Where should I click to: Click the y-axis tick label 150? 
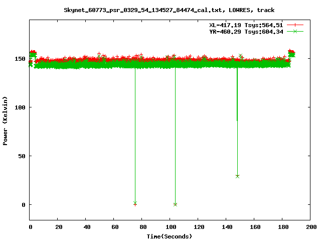(x=20, y=59)
